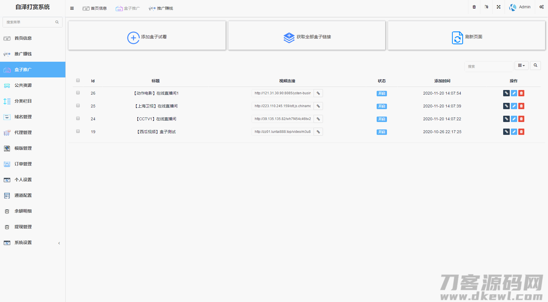Click the red delete icon for row 26
The width and height of the screenshot is (548, 302).
(x=521, y=93)
